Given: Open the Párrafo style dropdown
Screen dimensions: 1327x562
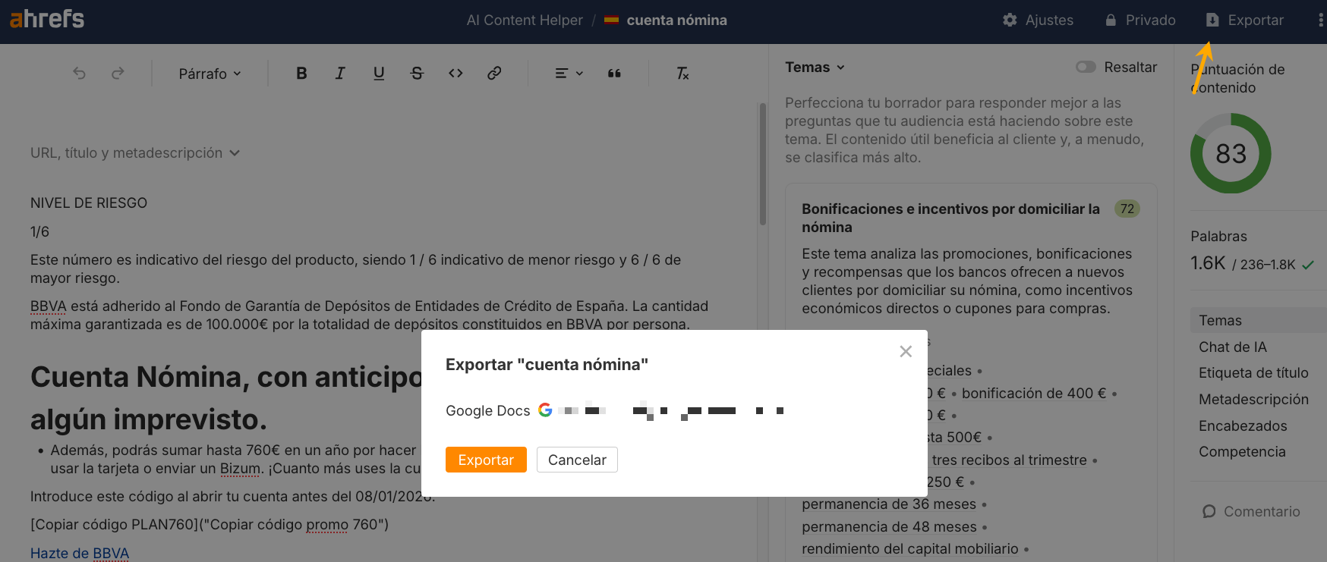Looking at the screenshot, I should point(210,74).
